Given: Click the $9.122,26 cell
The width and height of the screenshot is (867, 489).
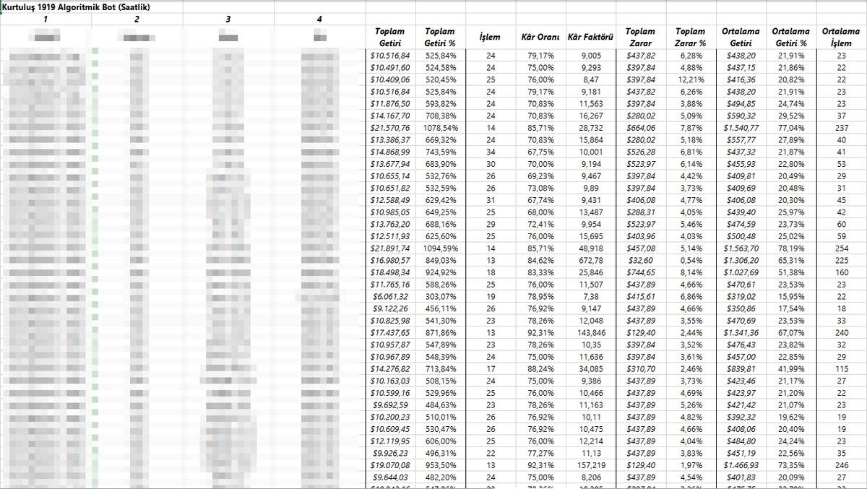Looking at the screenshot, I should click(390, 308).
